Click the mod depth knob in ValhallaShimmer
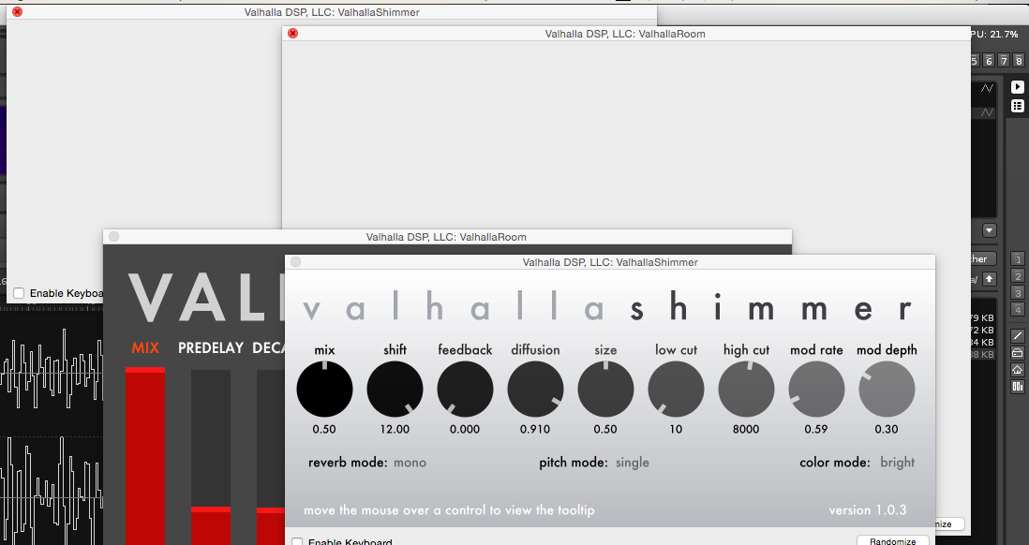The image size is (1029, 545). [x=887, y=389]
